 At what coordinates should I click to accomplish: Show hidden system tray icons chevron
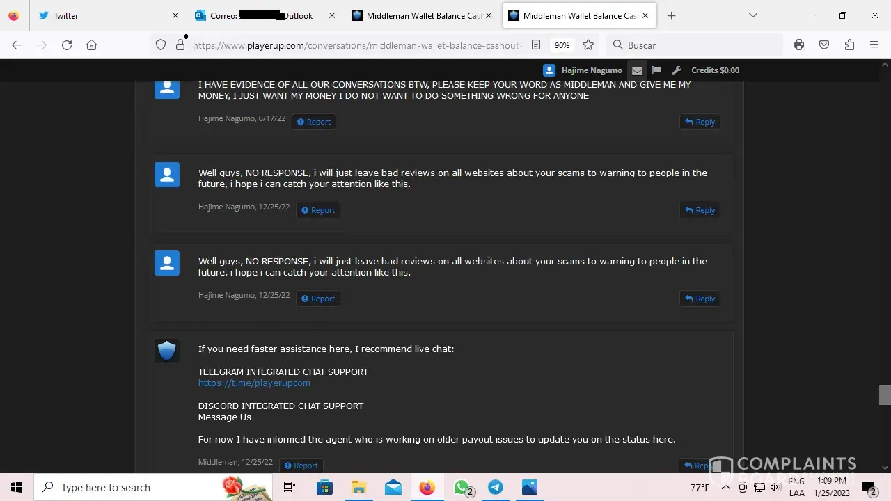(x=726, y=488)
